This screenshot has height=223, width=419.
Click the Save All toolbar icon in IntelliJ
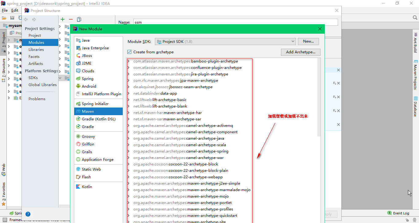pyautogui.click(x=12, y=18)
